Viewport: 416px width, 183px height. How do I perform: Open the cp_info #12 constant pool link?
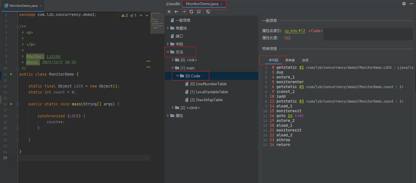pyautogui.click(x=295, y=31)
